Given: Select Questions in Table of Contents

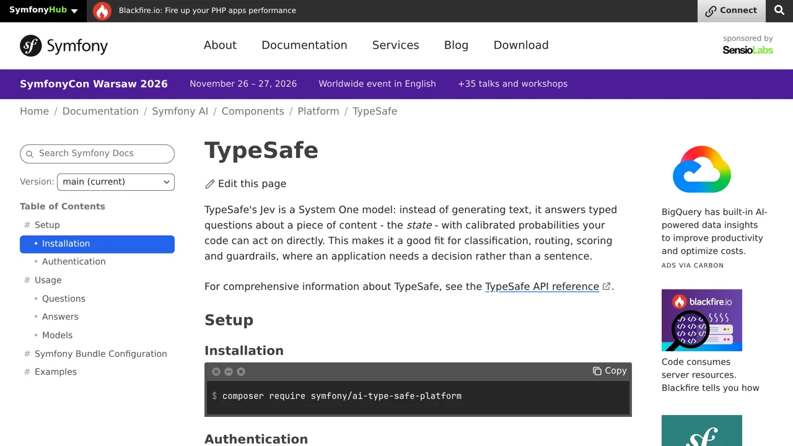Looking at the screenshot, I should [64, 299].
